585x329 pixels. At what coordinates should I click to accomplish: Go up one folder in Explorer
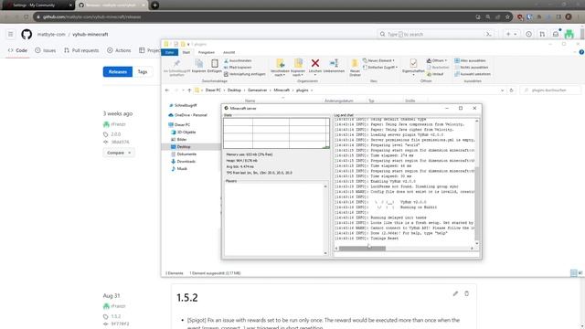[189, 90]
